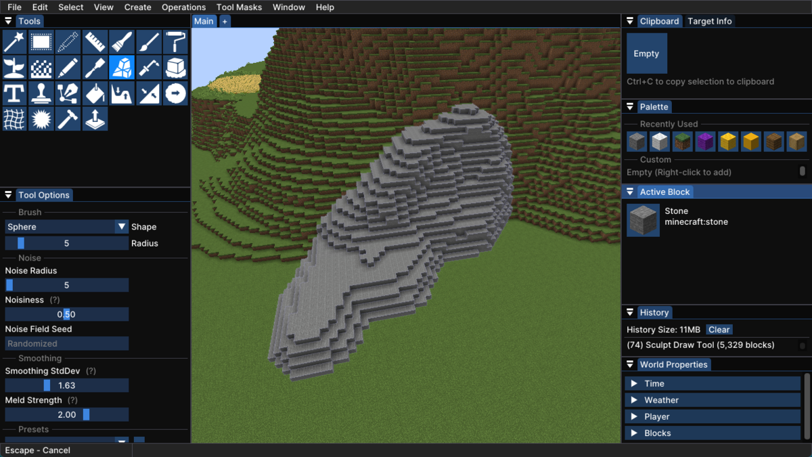Adjust the Noisiness slider
Viewport: 812px width, 457px height.
tap(66, 313)
